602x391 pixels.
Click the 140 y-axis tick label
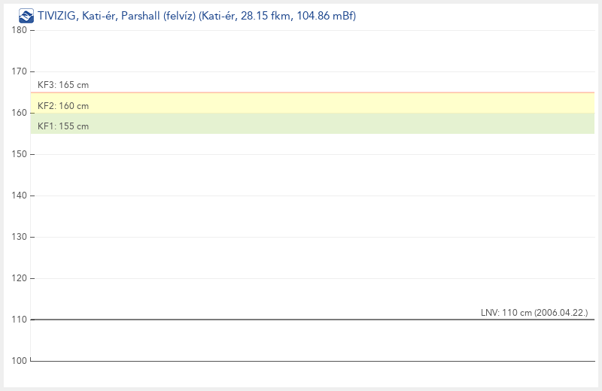click(17, 195)
